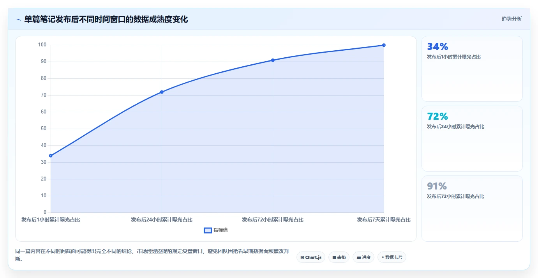538x278 pixels.
Task: Click the data point at value 72
Action: point(162,92)
